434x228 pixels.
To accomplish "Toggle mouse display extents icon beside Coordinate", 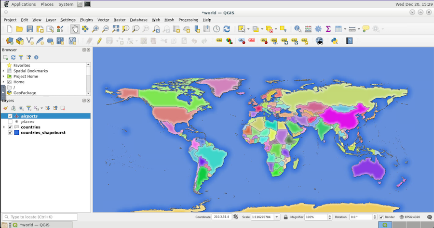I will point(235,217).
